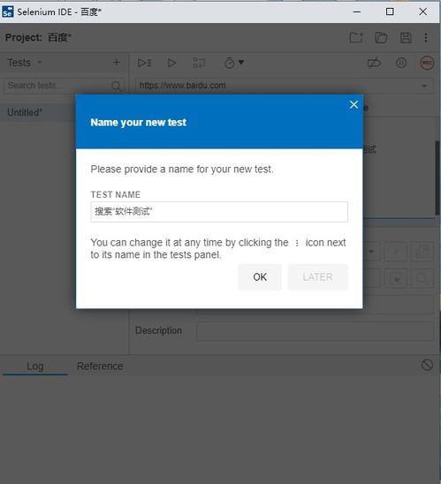Screen dimensions: 441x484
Task: Clear the log icon
Action: coord(427,365)
